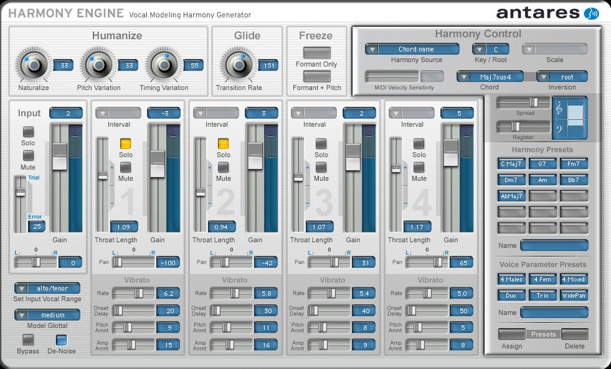Click Transition Rate value 151
The image size is (611, 369).
click(268, 65)
